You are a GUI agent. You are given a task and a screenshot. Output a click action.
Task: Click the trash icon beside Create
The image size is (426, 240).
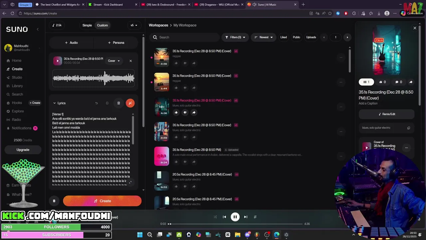tap(54, 201)
